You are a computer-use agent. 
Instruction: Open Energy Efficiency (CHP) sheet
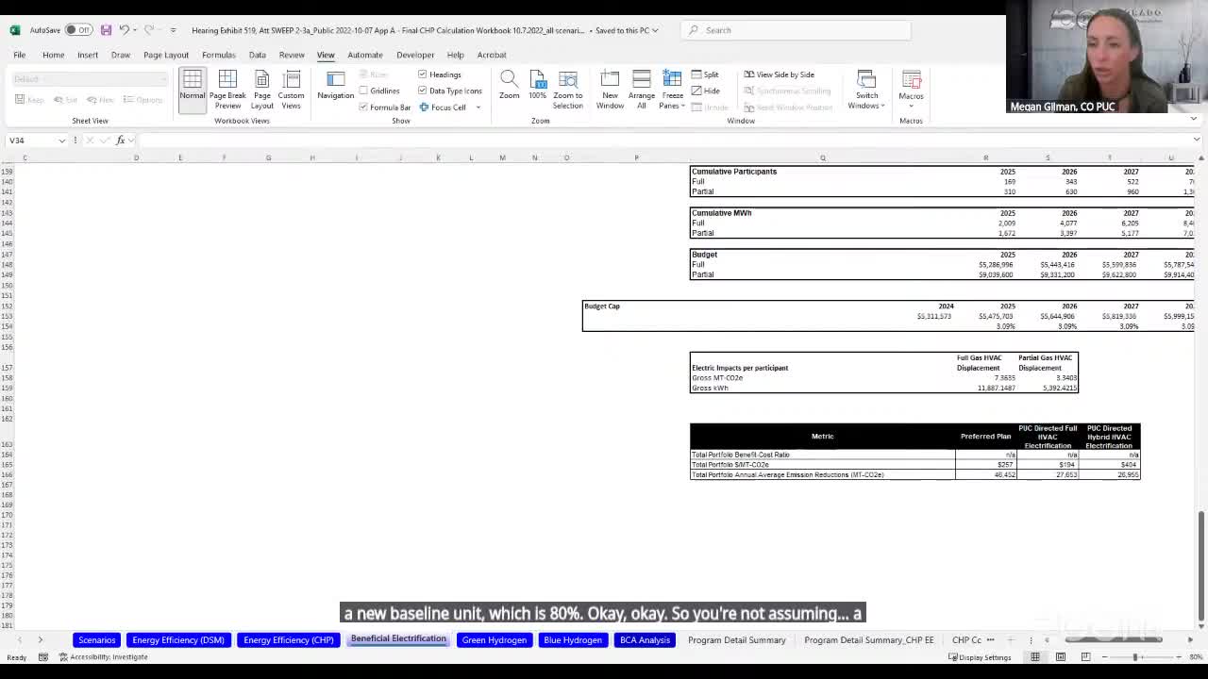tap(289, 640)
